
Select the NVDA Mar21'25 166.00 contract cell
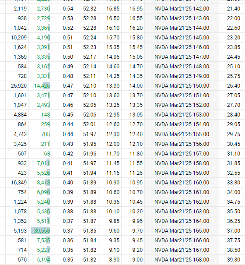(x=182, y=240)
